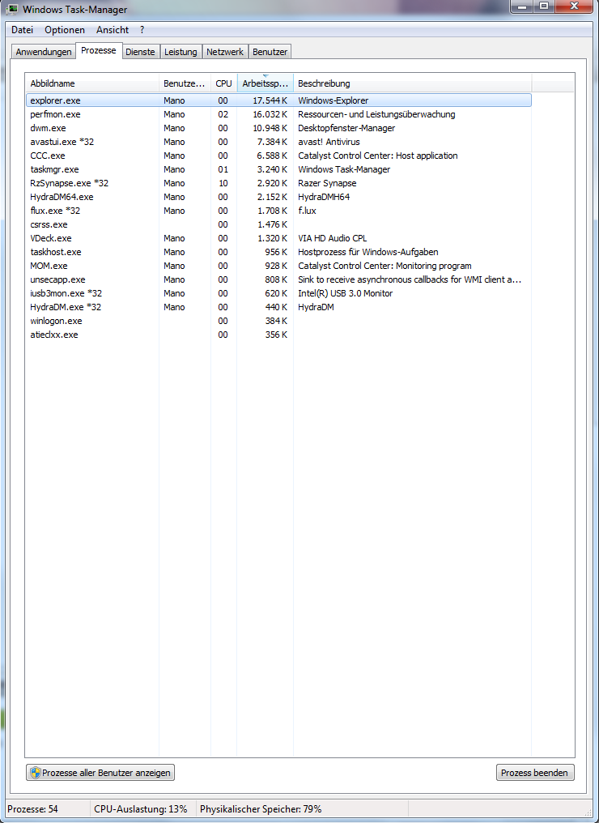599x823 pixels.
Task: Select the Prozesse tab
Action: 99,50
